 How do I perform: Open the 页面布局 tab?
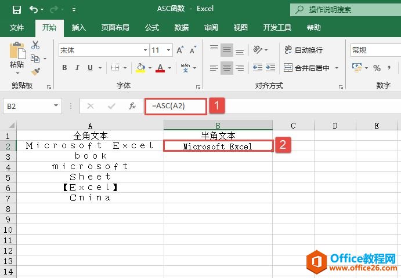click(x=115, y=27)
